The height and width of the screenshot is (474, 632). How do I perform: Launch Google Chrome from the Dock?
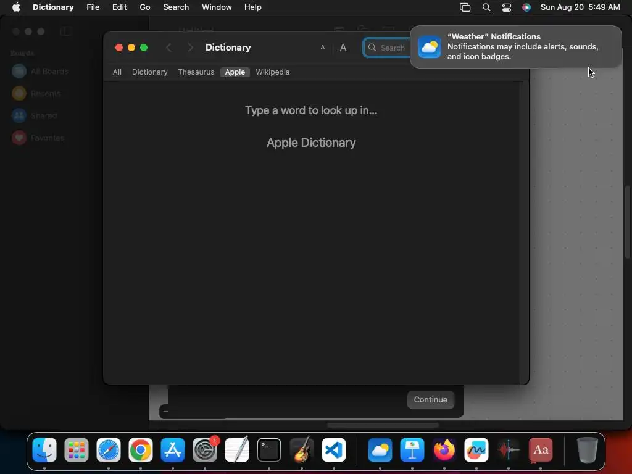coord(140,450)
